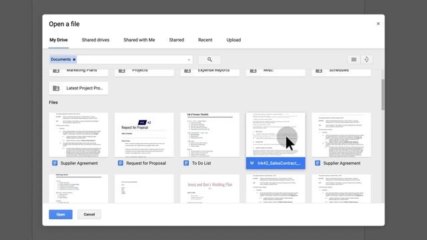Select the first Supplier Agreement thumbnail
This screenshot has width=427, height=240.
click(79, 135)
